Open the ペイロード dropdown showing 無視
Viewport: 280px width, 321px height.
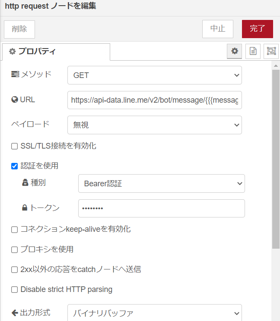click(155, 125)
